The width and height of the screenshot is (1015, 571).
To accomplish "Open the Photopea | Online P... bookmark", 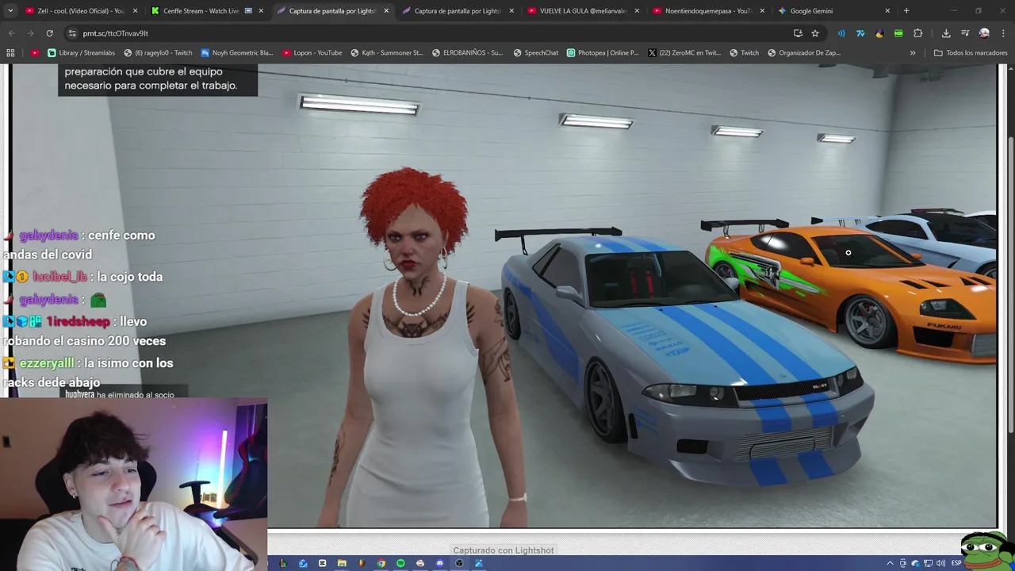I will tap(603, 53).
